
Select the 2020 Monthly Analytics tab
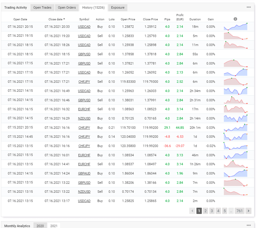40,226
